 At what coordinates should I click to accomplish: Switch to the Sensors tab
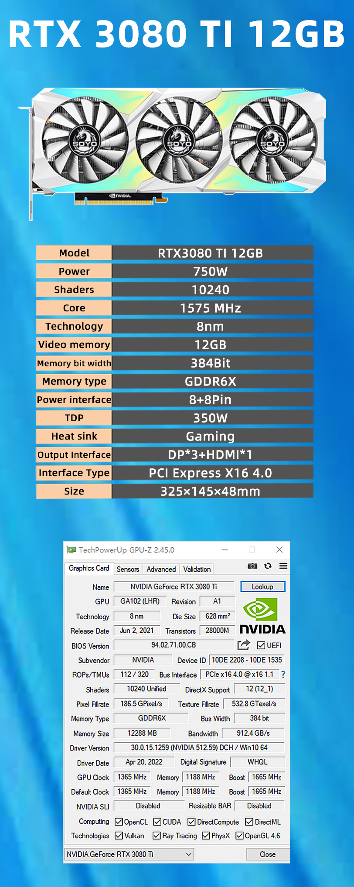point(128,569)
